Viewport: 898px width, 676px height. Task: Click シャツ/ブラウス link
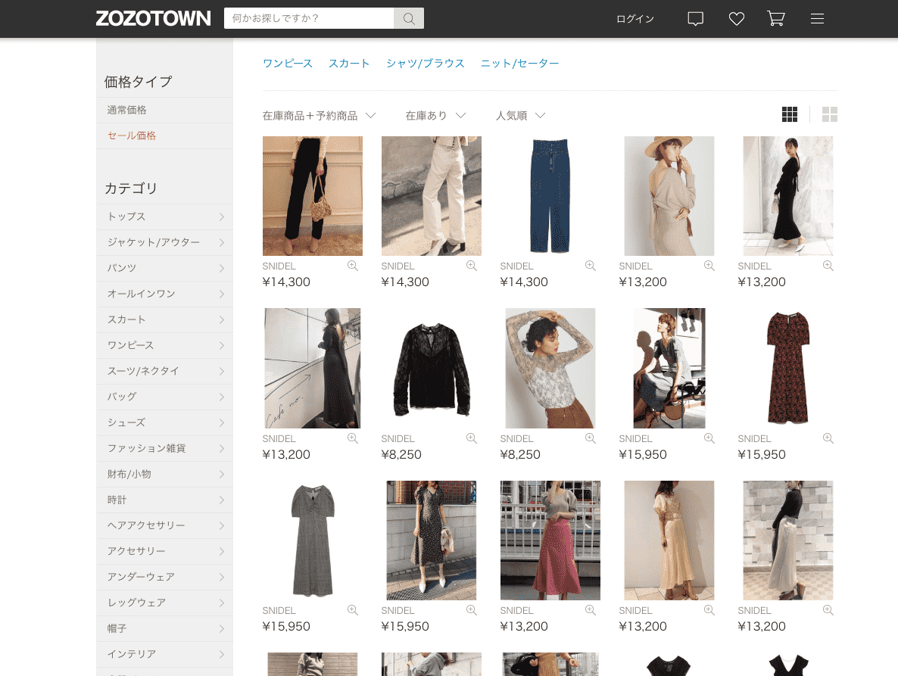[x=425, y=64]
